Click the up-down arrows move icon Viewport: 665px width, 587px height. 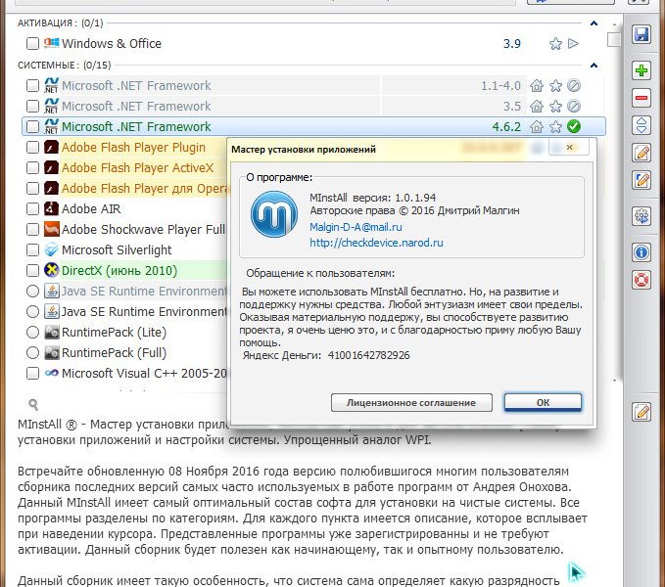pyautogui.click(x=641, y=125)
